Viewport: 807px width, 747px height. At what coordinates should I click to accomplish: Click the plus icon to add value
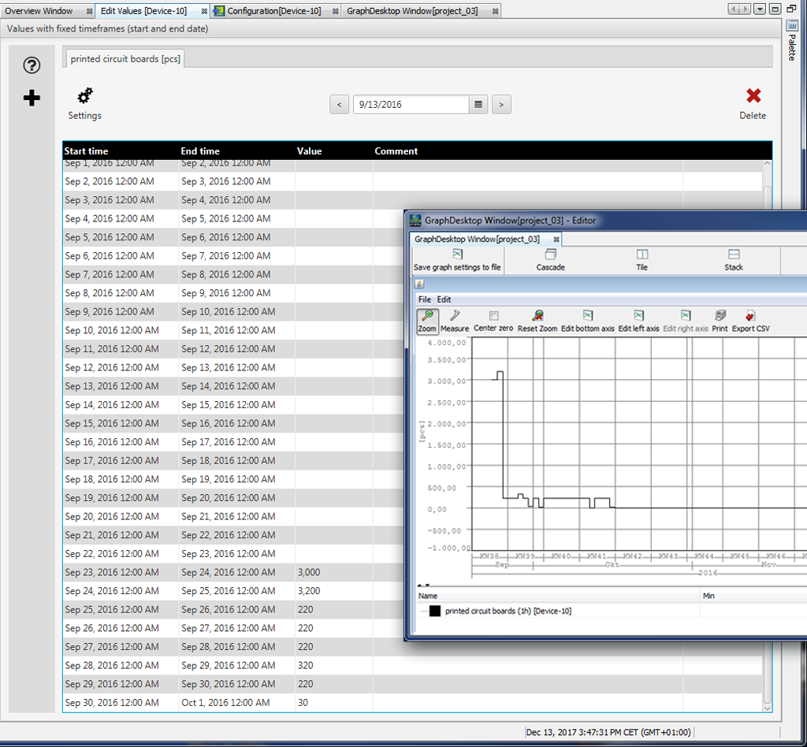click(32, 98)
